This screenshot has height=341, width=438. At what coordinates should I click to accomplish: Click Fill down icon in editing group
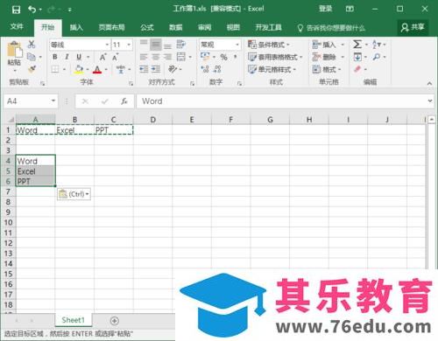point(357,57)
